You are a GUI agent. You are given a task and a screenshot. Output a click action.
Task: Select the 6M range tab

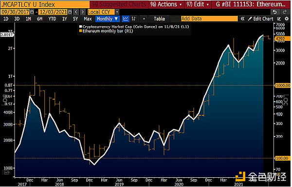[40, 19]
